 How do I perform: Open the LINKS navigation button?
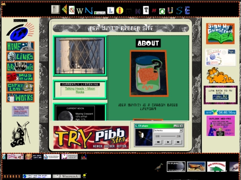tap(20, 56)
